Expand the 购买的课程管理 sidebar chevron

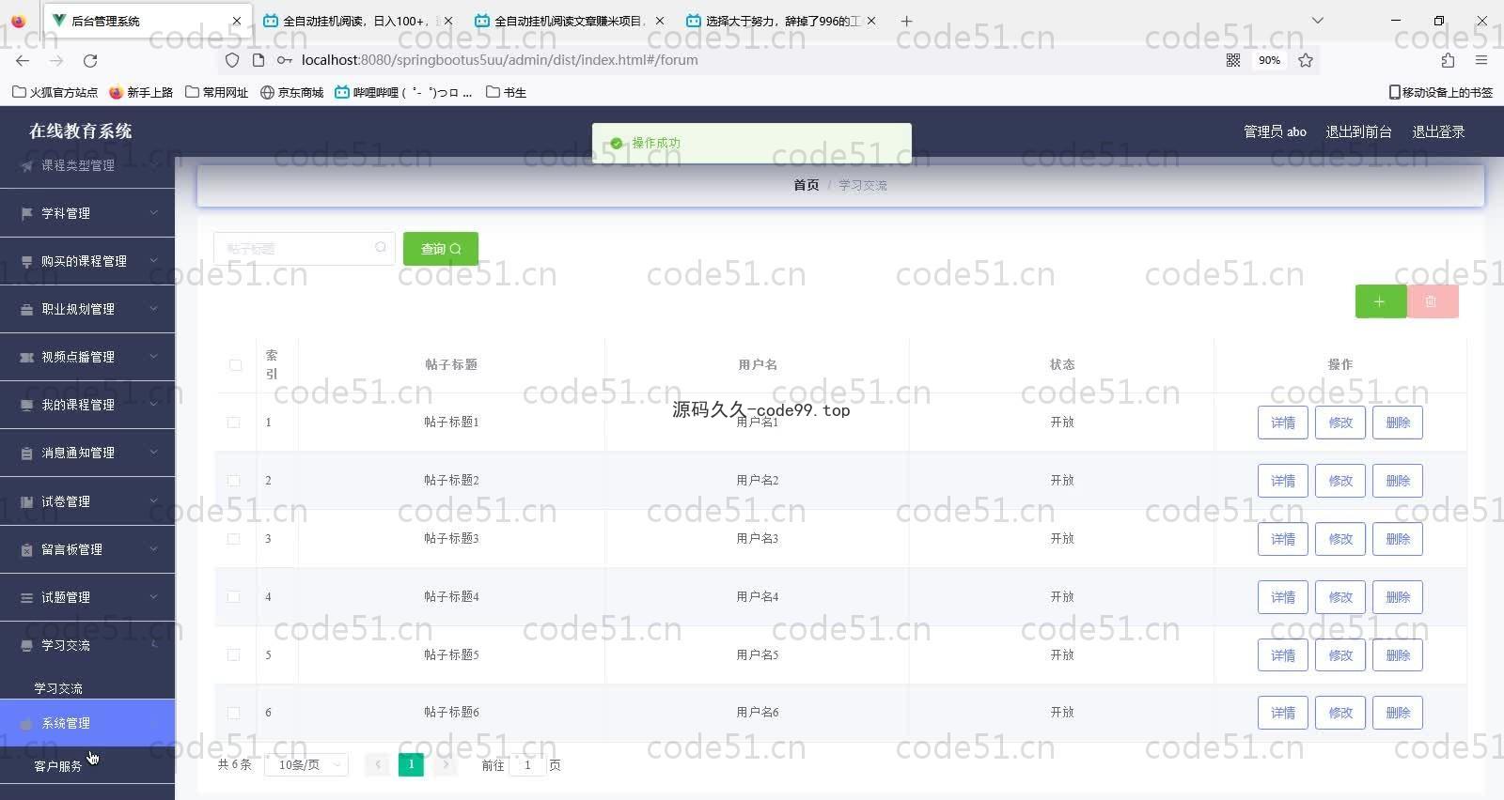click(153, 261)
